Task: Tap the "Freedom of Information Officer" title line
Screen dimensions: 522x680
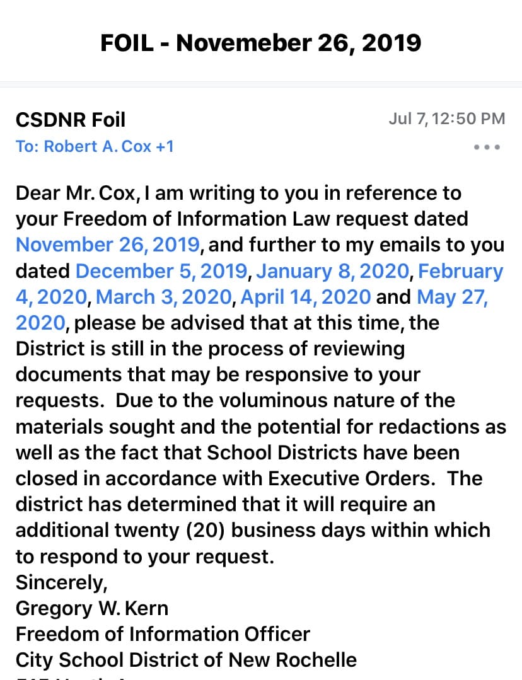Action: (x=163, y=634)
